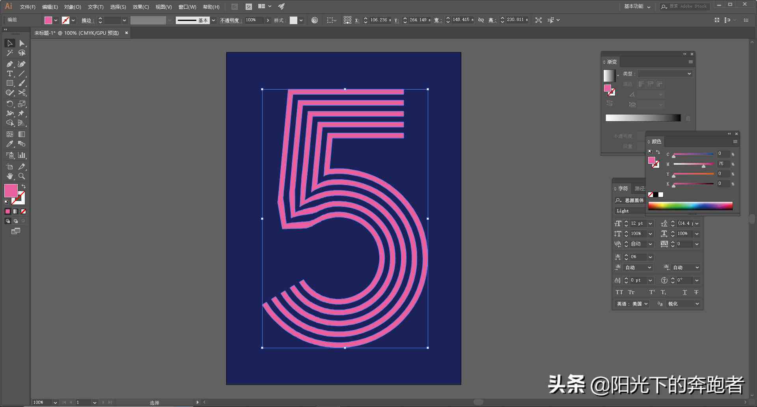Select the Scale tool
The image size is (757, 407).
(22, 104)
